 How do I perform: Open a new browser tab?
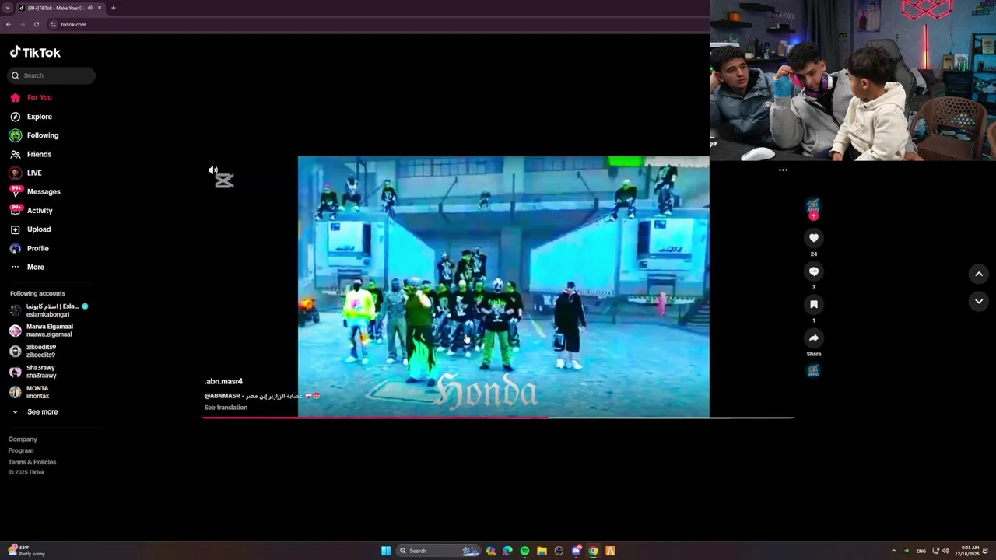(x=114, y=8)
